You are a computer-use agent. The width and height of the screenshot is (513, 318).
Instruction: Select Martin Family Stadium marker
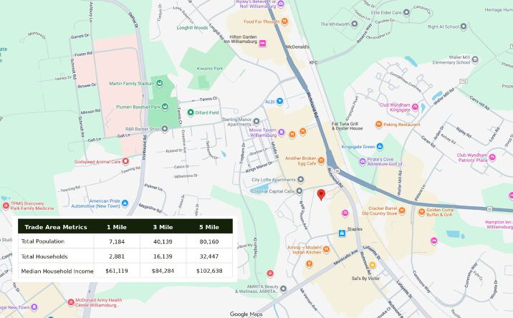tap(159, 83)
